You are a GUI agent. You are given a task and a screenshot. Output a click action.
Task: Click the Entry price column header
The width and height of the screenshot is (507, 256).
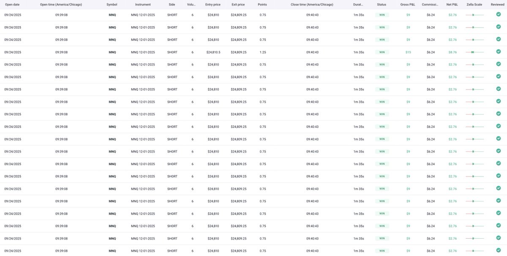click(213, 4)
